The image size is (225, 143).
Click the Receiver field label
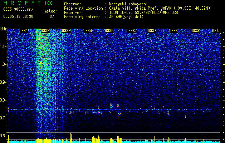tap(73, 13)
